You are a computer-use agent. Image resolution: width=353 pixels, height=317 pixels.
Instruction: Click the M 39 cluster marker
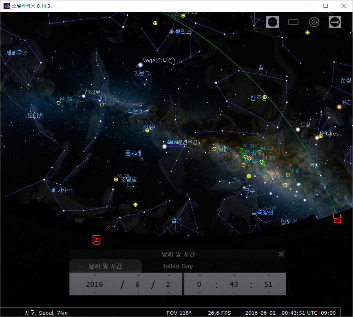pos(58,103)
